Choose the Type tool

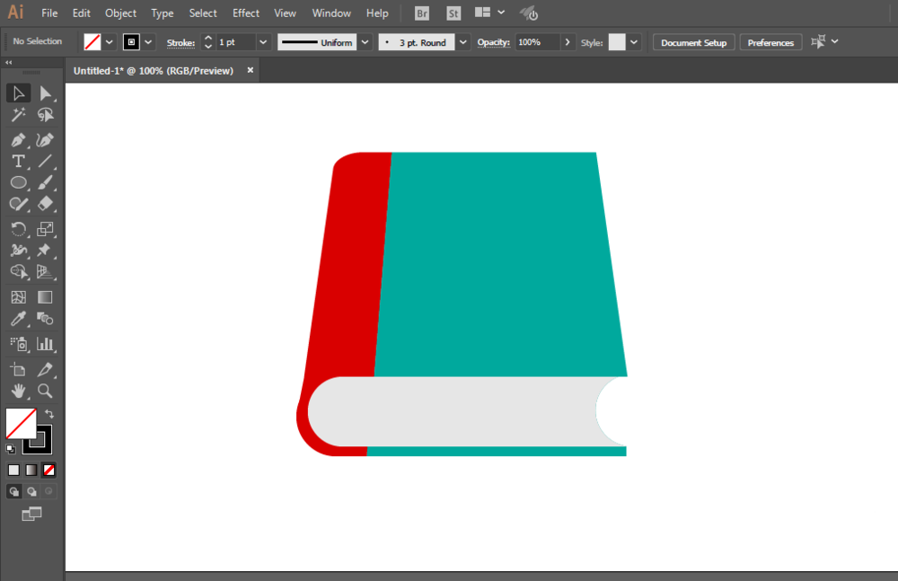click(x=18, y=161)
